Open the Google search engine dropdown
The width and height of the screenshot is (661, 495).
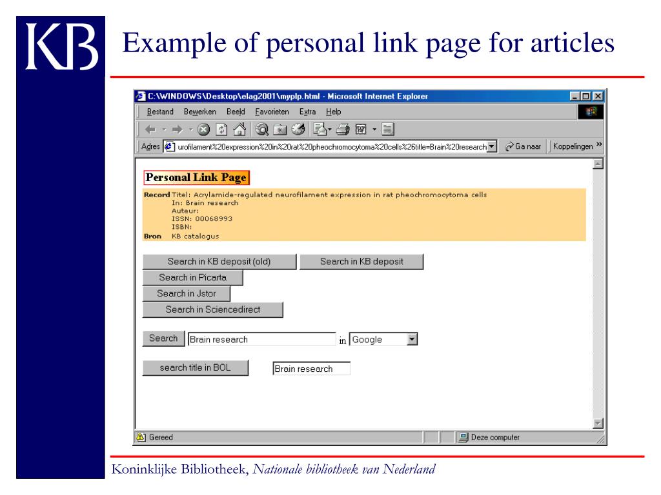pos(412,339)
